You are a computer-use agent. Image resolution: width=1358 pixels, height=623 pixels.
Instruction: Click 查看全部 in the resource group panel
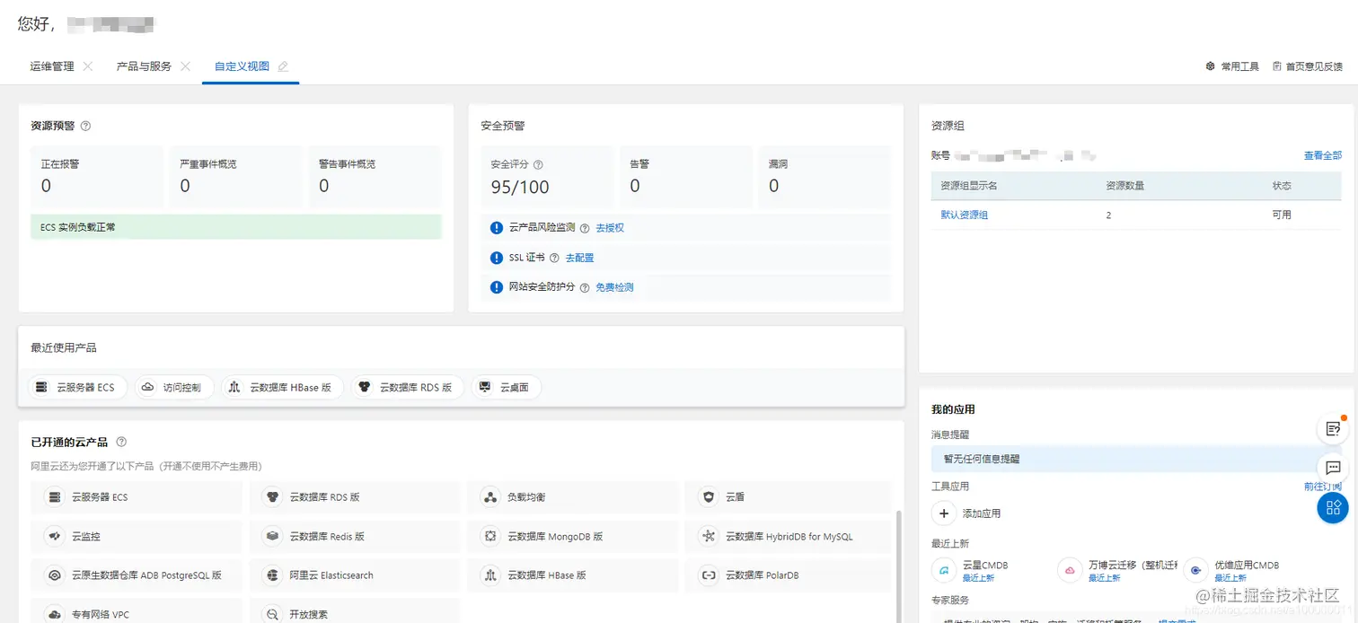[x=1322, y=154]
